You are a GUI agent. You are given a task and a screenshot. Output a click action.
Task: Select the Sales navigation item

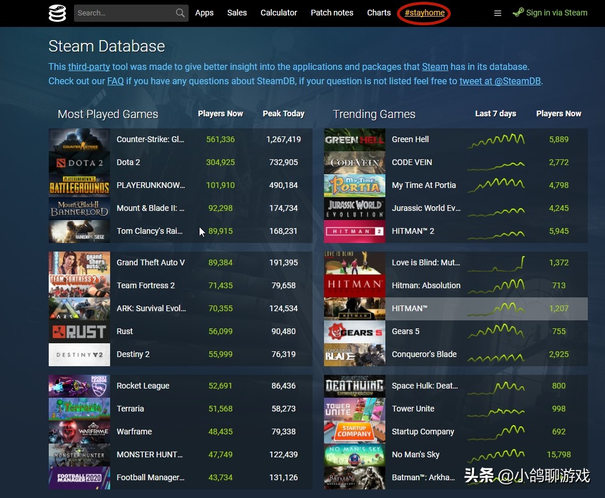237,13
